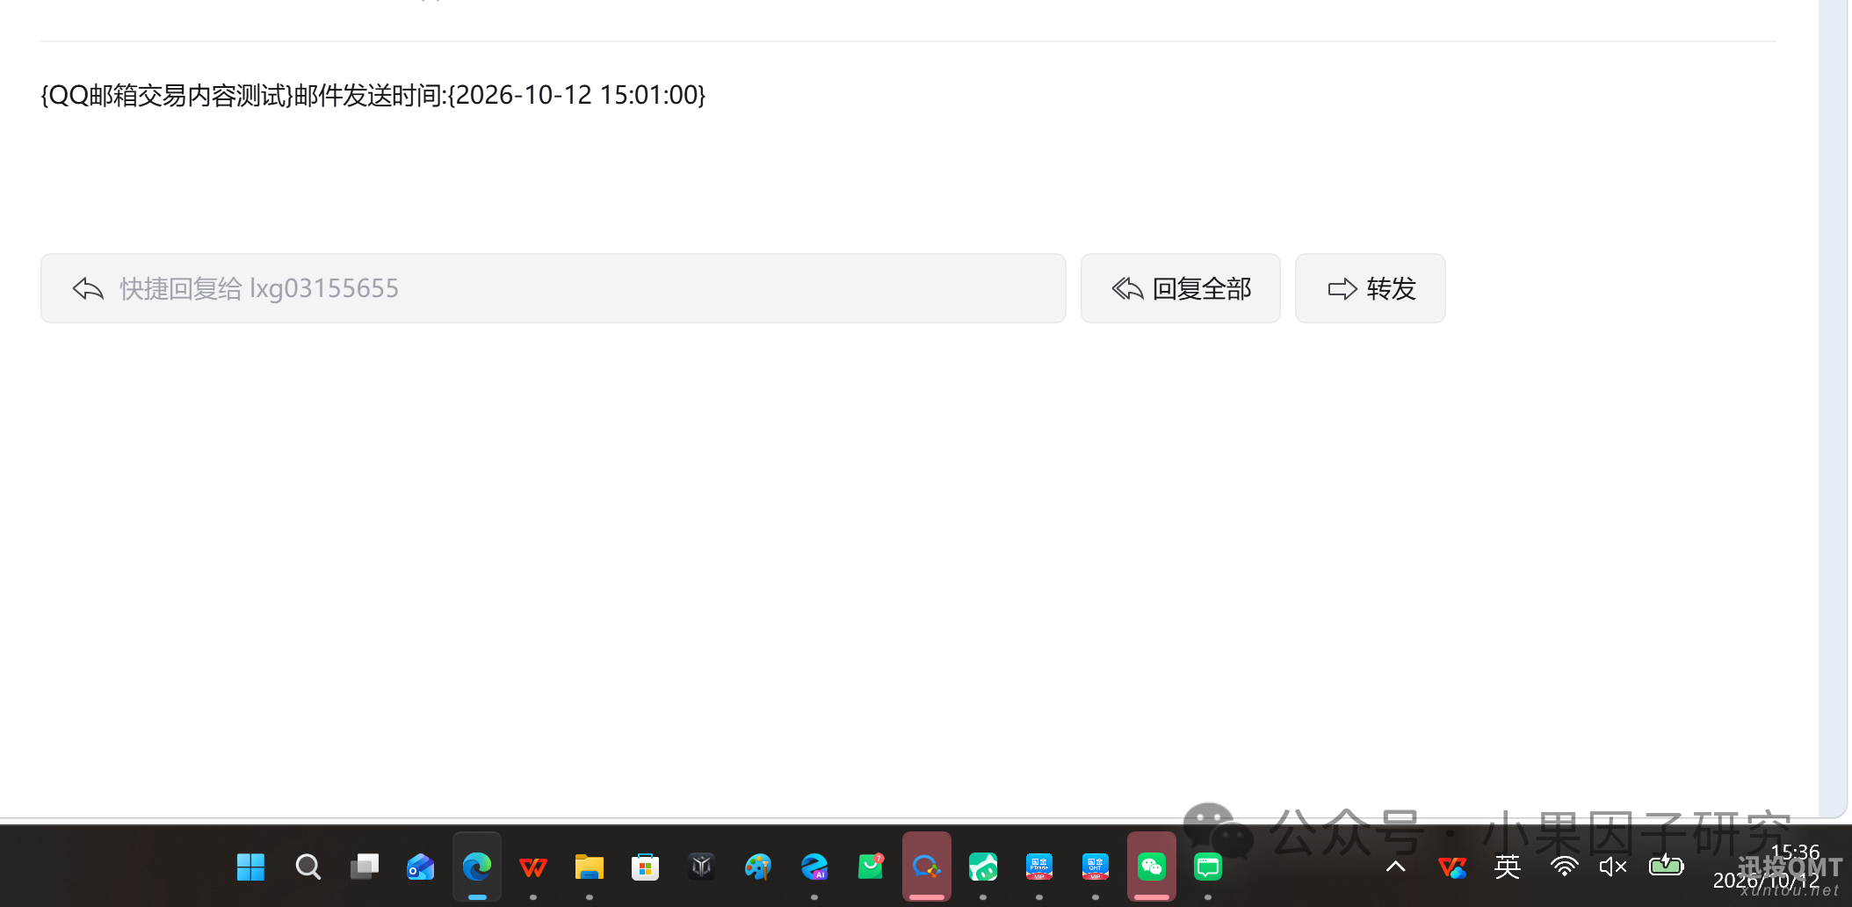Open the WeChat taskbar icon
Screen dimensions: 1852x907
coord(1151,867)
